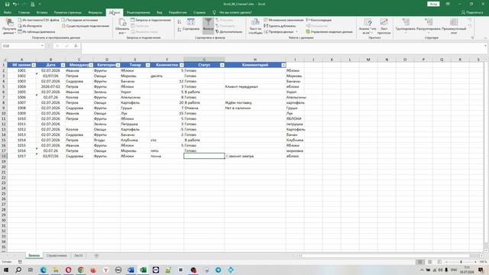Click Flash Fill (Мгновенное заполнение)
The width and height of the screenshot is (489, 275).
(x=283, y=20)
